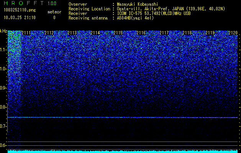The height and width of the screenshot is (153, 241).
Task: Click the observer name Masayuki Kobayashi
Action: (138, 4)
